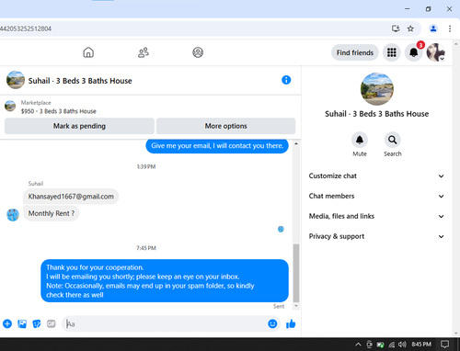Click Find friends button
The width and height of the screenshot is (460, 351).
pos(355,52)
